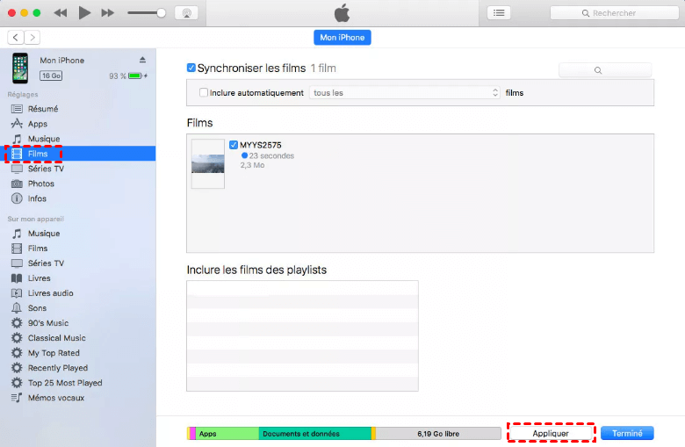Click the Appliquer button

551,433
